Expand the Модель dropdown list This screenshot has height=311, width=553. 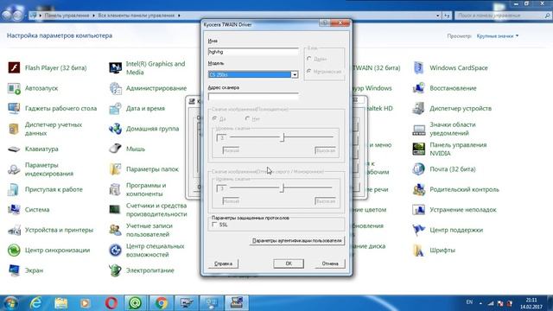(x=294, y=74)
